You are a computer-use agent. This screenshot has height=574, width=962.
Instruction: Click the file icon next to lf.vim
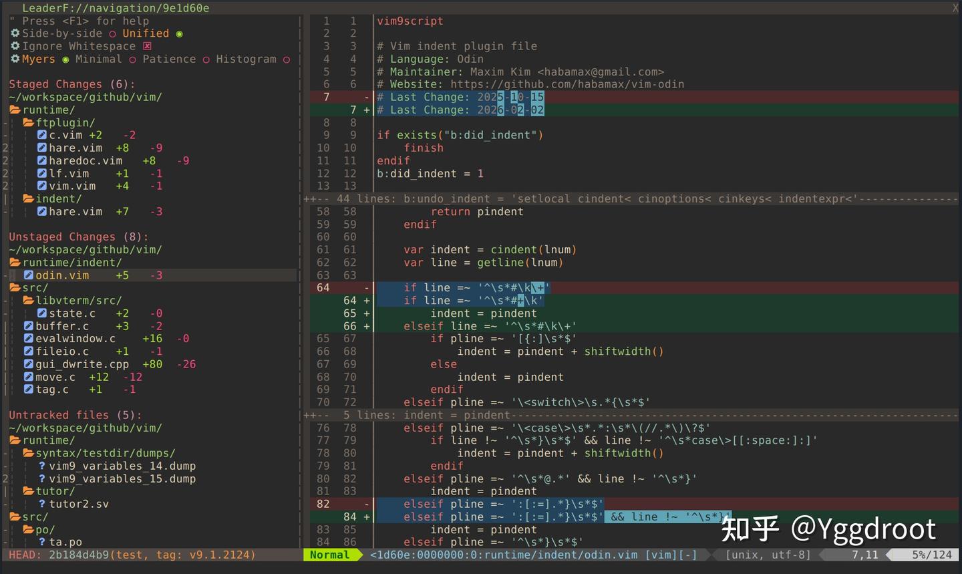coord(42,173)
